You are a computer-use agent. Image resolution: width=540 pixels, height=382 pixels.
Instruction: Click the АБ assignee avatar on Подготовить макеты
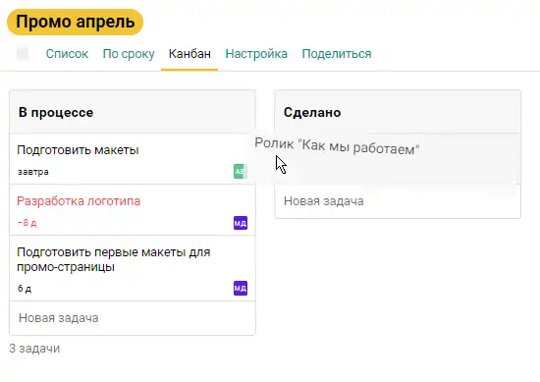(240, 171)
